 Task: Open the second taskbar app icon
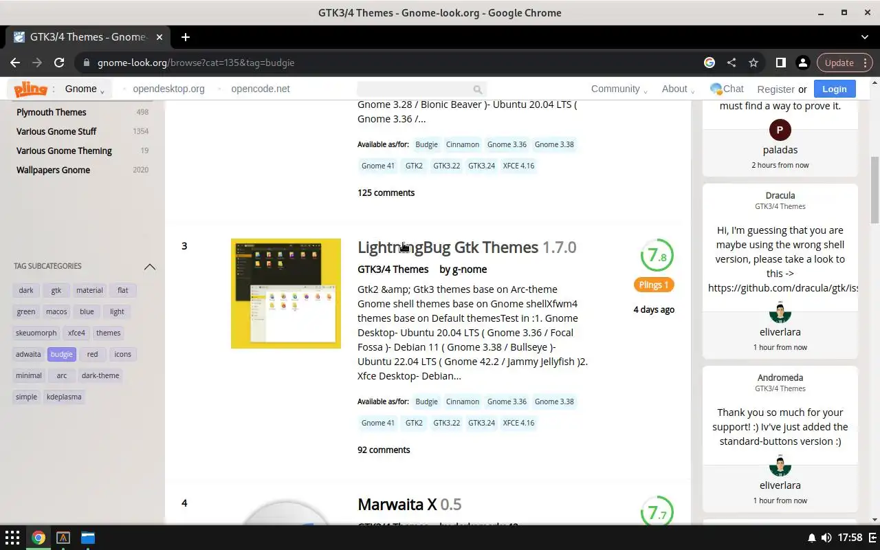pos(63,538)
